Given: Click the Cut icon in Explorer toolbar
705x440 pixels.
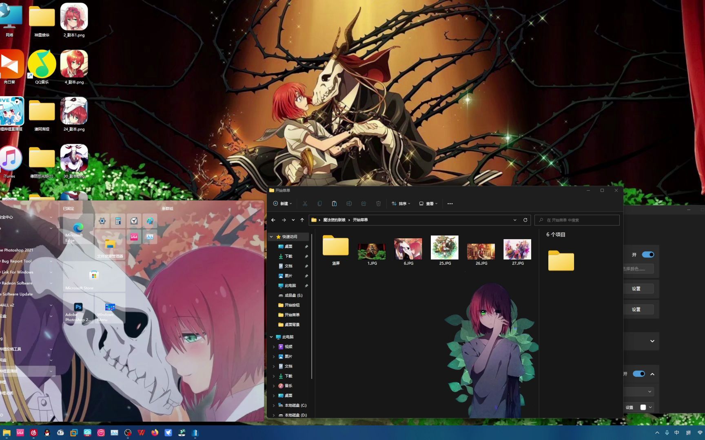Looking at the screenshot, I should pos(305,204).
